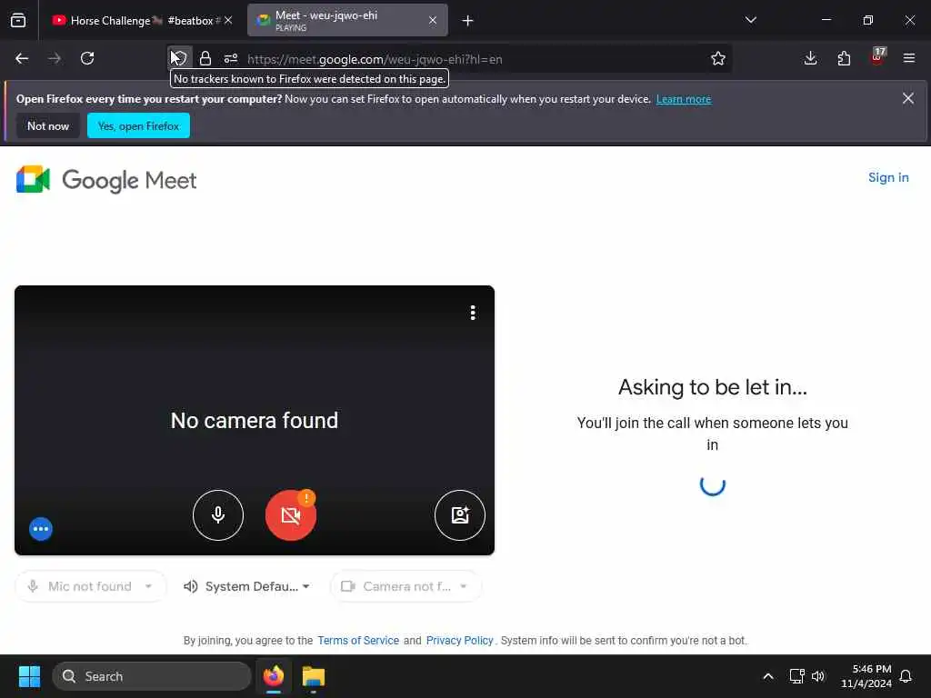Open site permissions icon in address bar
This screenshot has height=698, width=931.
coord(231,58)
